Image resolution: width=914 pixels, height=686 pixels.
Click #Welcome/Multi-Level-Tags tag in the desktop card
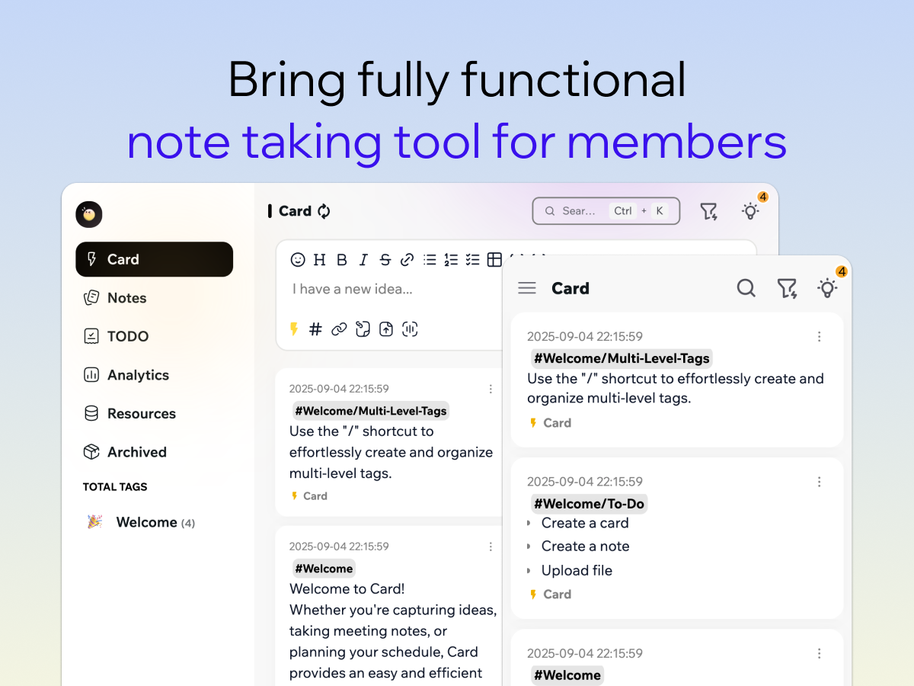point(371,411)
